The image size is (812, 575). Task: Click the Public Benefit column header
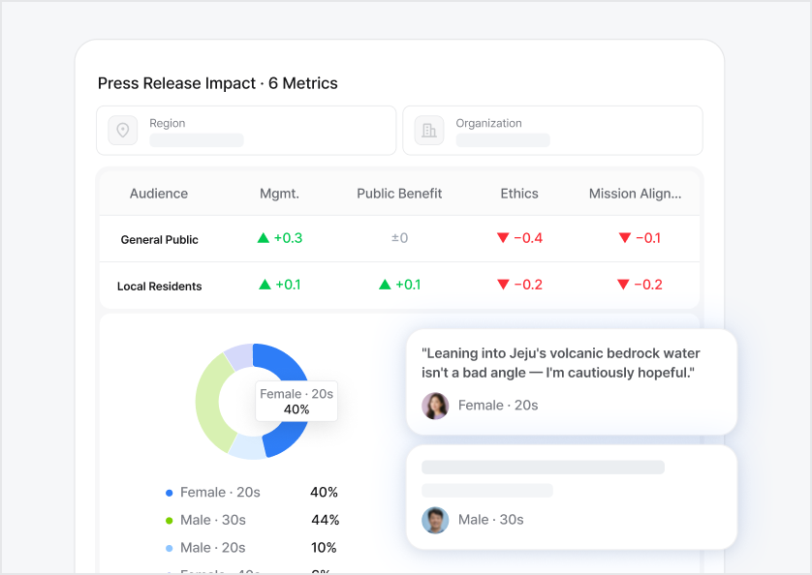[399, 194]
